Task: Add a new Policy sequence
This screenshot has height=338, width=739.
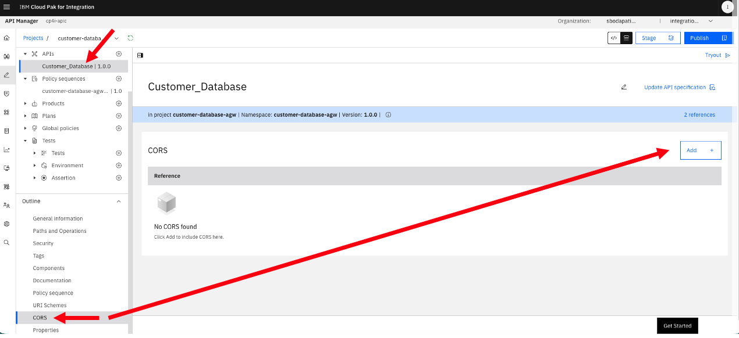Action: tap(119, 78)
